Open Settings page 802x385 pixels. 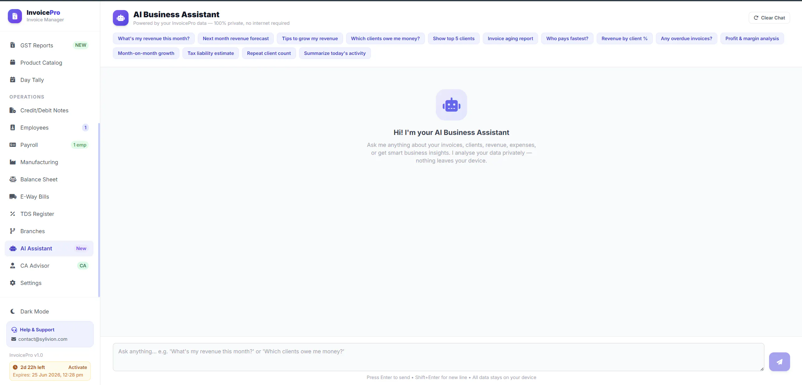pos(49,283)
